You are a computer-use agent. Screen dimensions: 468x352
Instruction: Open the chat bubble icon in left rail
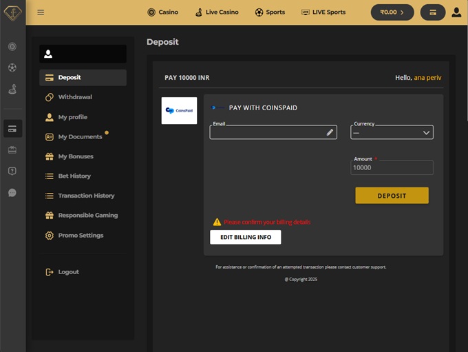[x=12, y=193]
